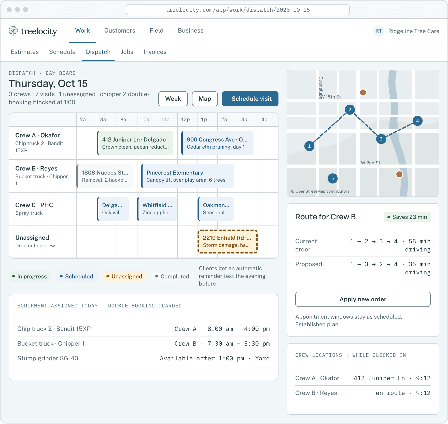Open the RT account avatar

379,31
